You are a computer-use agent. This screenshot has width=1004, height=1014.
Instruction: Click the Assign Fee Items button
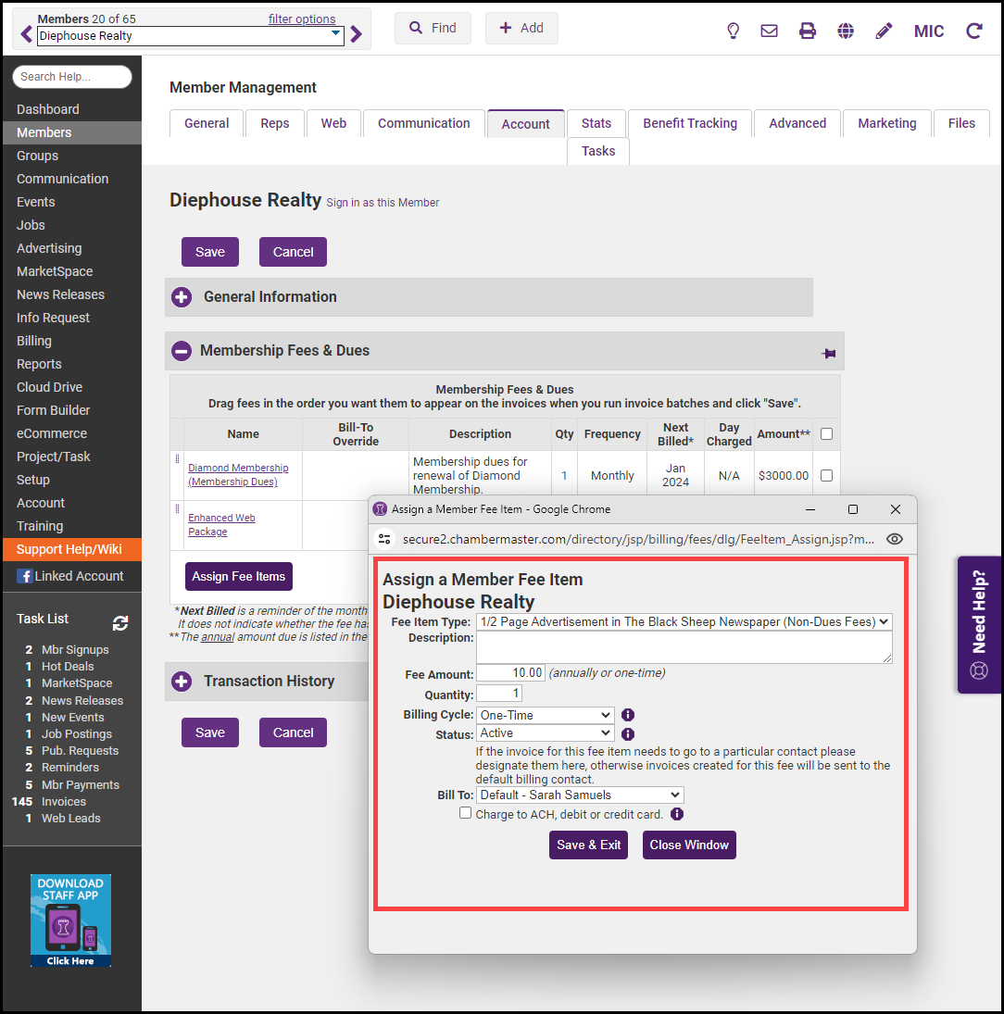click(239, 576)
